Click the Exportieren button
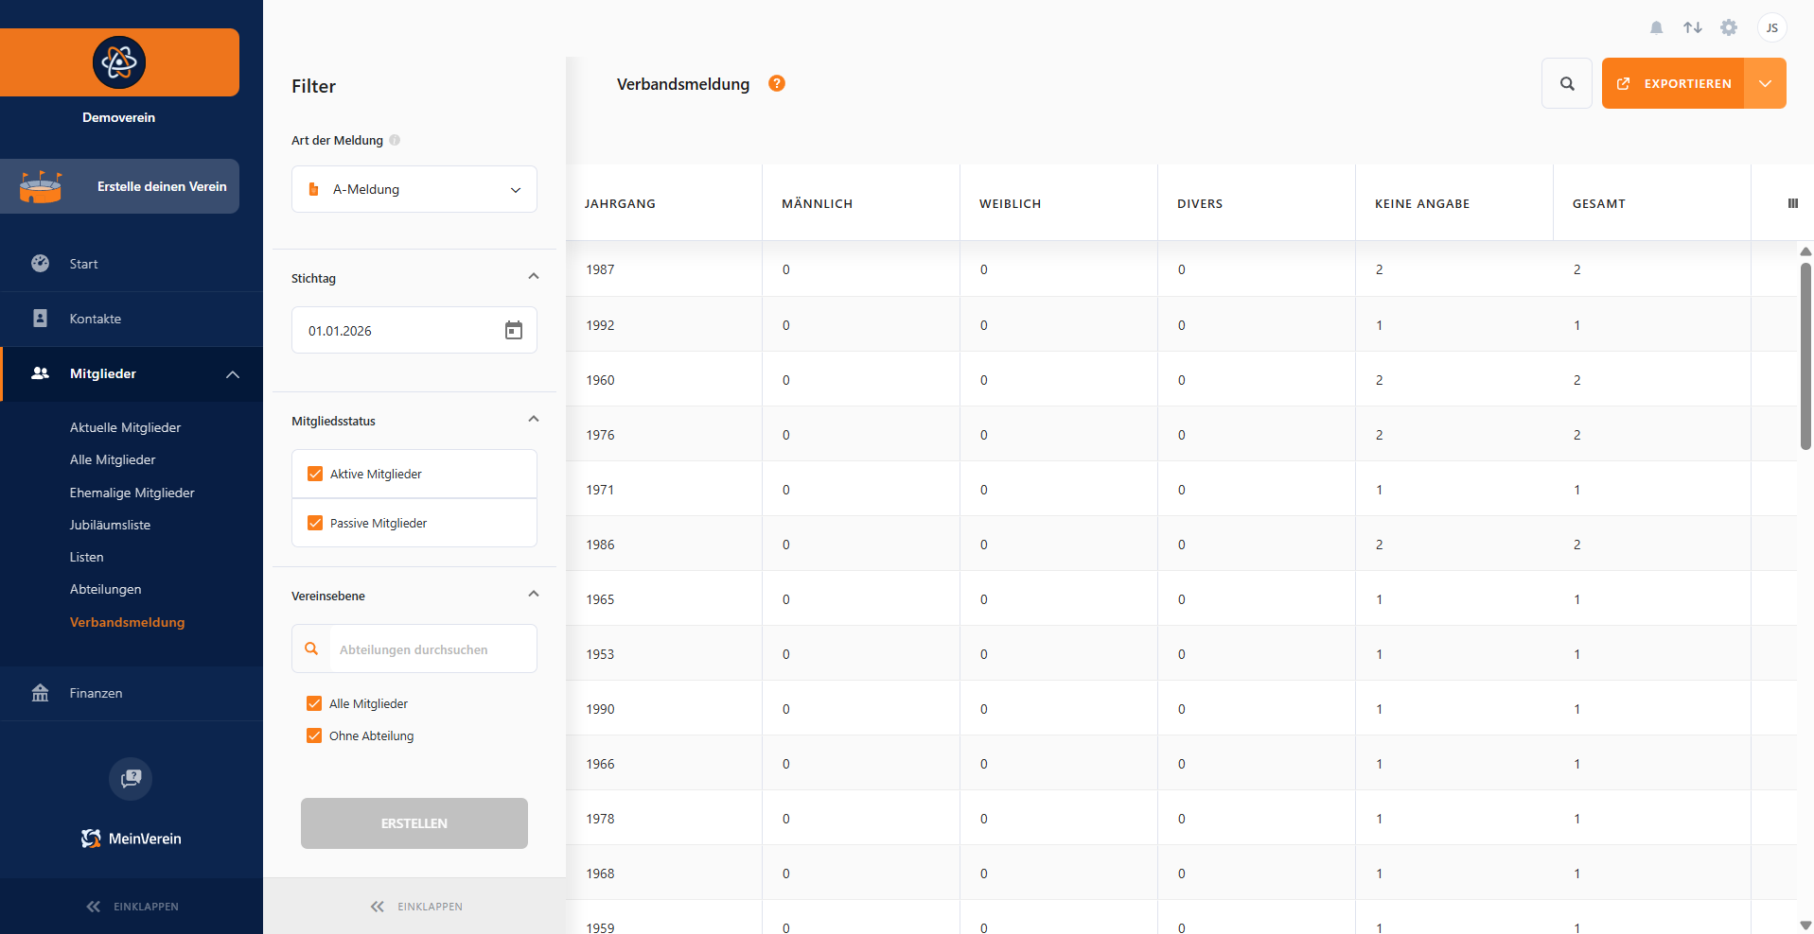 click(1673, 83)
